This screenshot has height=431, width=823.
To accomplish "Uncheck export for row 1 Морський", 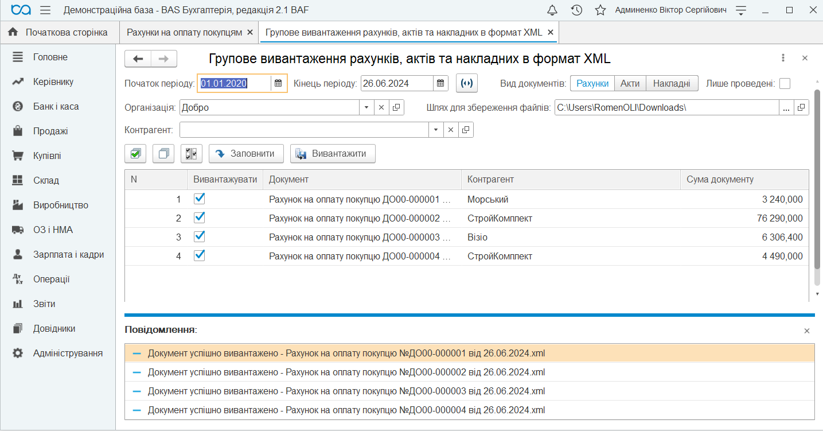I will point(200,199).
